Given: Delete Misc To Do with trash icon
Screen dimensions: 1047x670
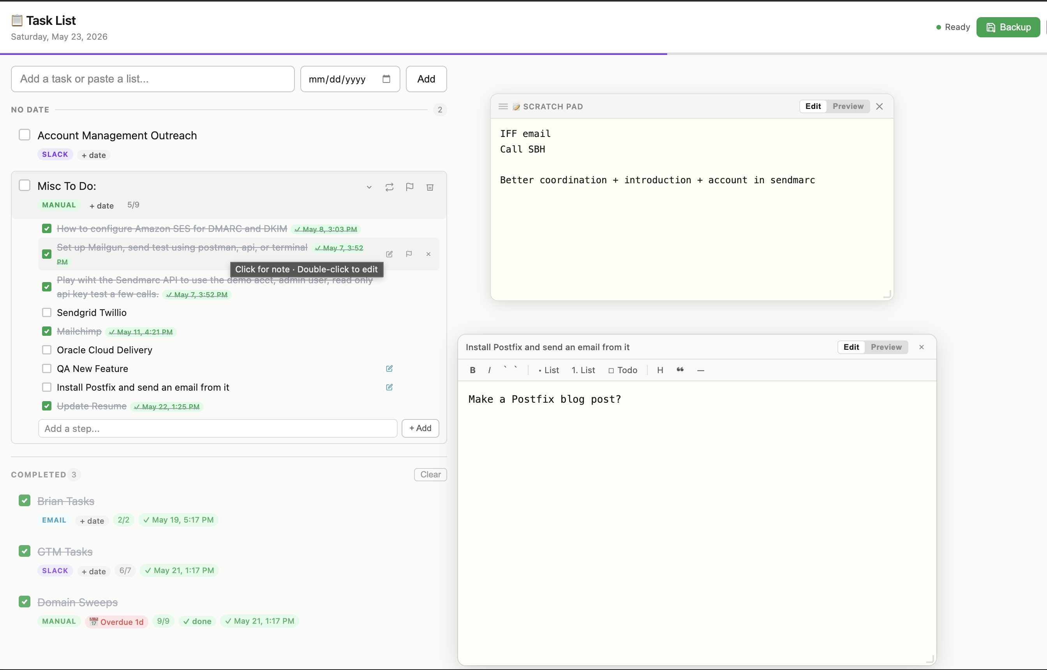Looking at the screenshot, I should 430,187.
